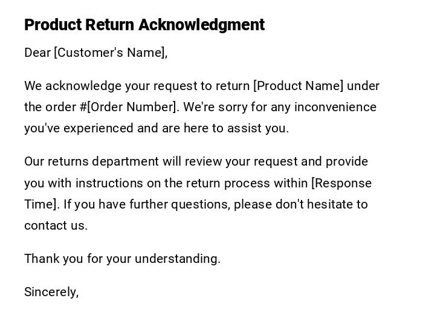Click the Product Return Acknowledgment heading
The height and width of the screenshot is (330, 423).
point(144,25)
